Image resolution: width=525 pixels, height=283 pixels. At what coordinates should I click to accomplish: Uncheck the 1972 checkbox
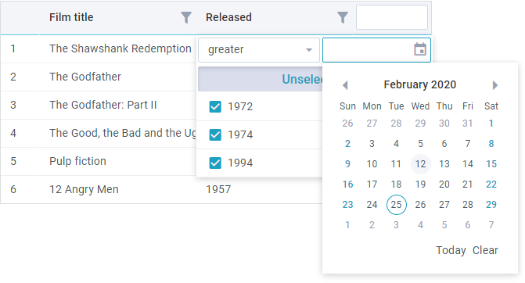pos(215,106)
